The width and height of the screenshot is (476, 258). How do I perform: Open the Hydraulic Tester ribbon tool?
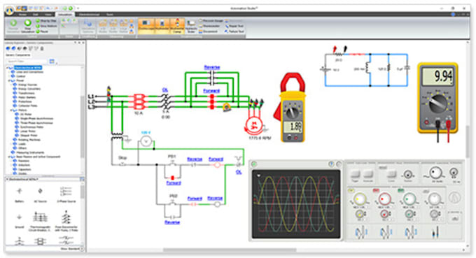[191, 27]
